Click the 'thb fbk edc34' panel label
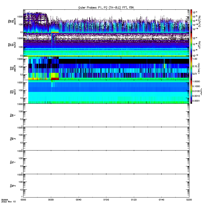This screenshot has width=202, height=215. pos(13,68)
